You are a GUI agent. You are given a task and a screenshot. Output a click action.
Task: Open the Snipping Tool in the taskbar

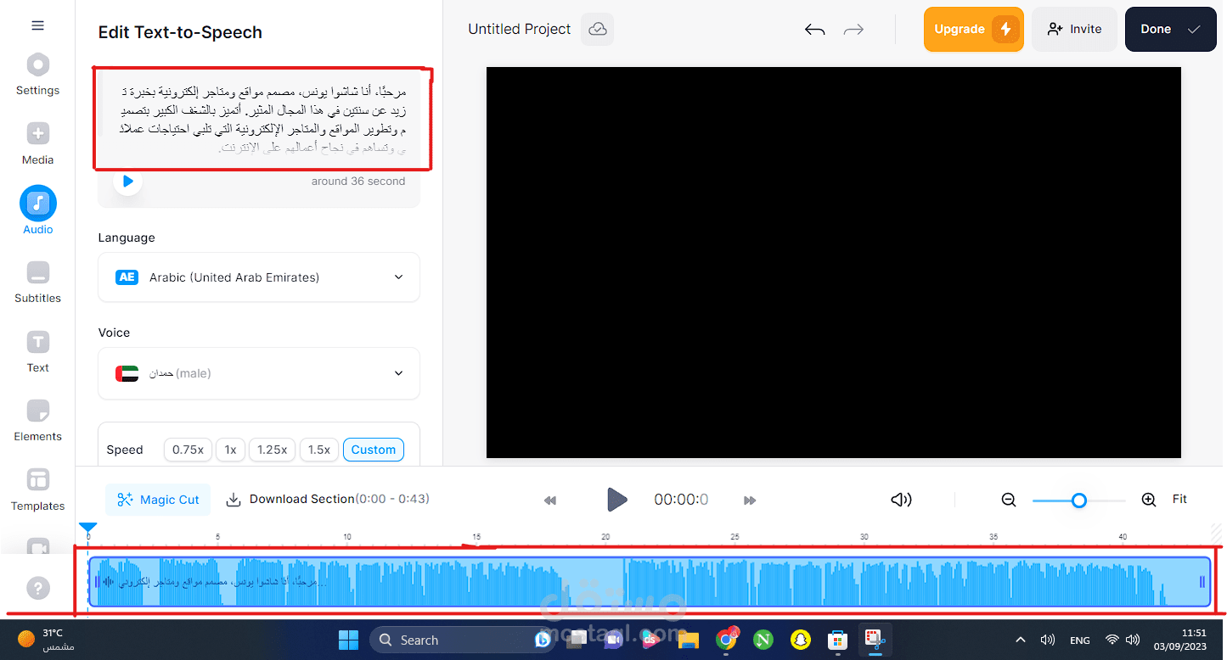[x=874, y=640]
